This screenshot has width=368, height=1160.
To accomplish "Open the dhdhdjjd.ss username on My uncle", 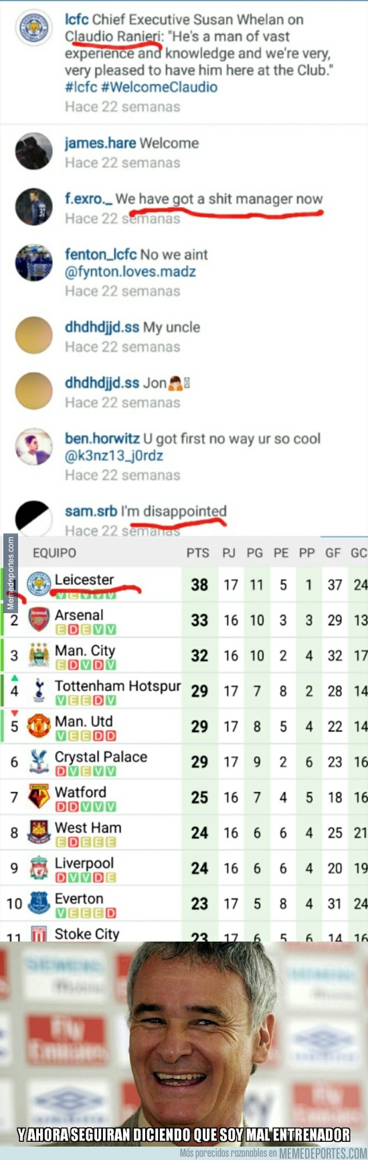I will coord(102,328).
